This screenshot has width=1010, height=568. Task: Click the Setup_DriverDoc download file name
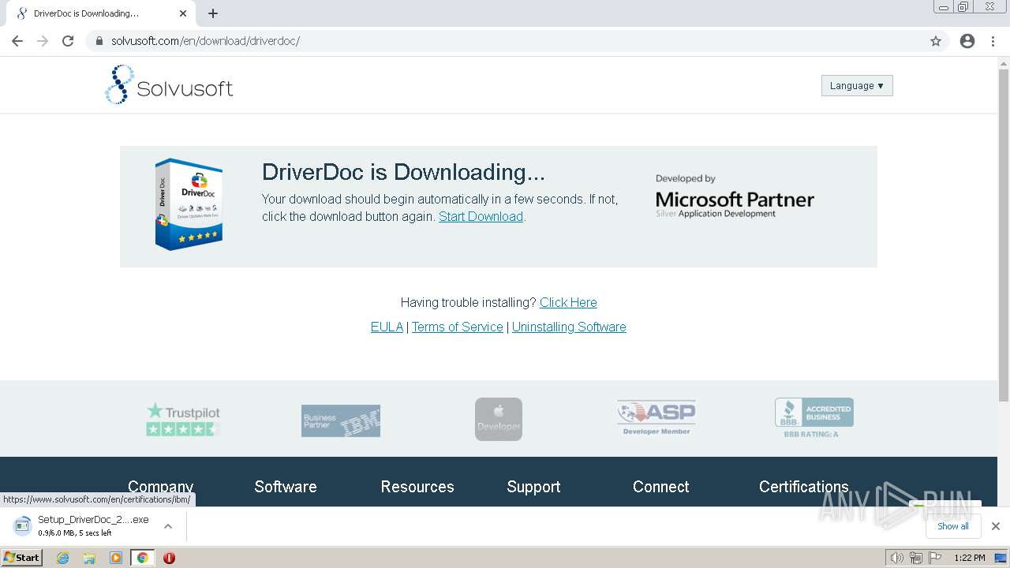pyautogui.click(x=93, y=519)
